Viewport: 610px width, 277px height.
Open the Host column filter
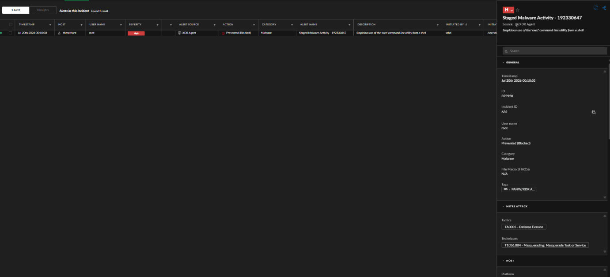82,25
